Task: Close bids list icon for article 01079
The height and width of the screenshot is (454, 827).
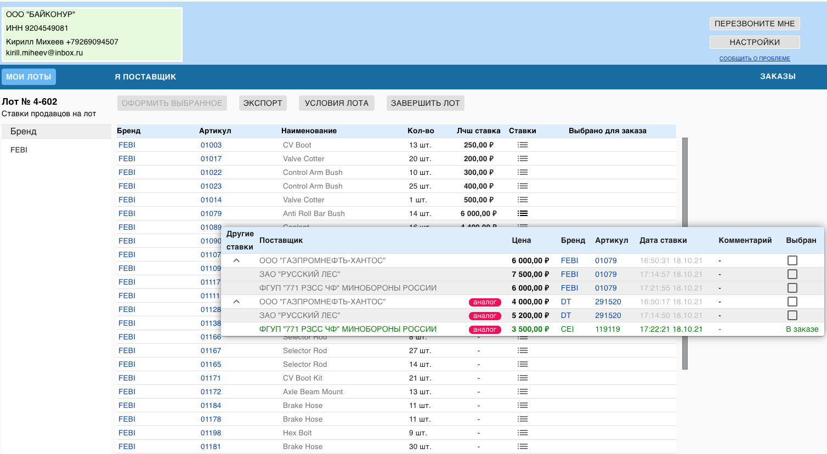Action: [523, 213]
